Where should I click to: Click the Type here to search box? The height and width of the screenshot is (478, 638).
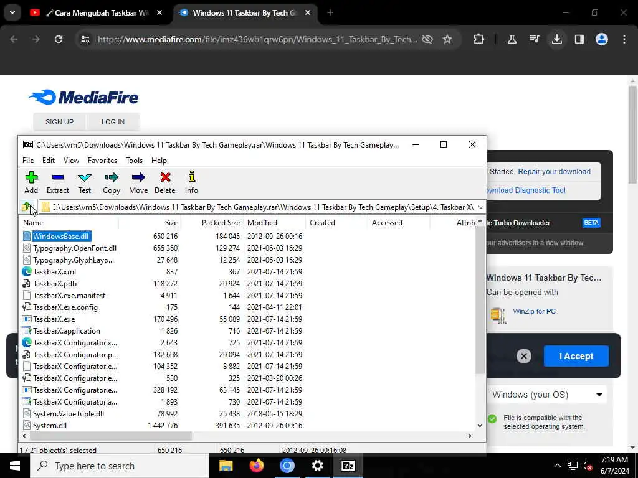[x=119, y=466]
